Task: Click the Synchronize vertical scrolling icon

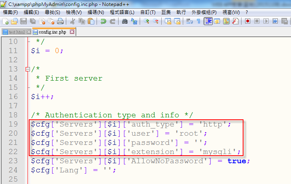Action: (168, 21)
